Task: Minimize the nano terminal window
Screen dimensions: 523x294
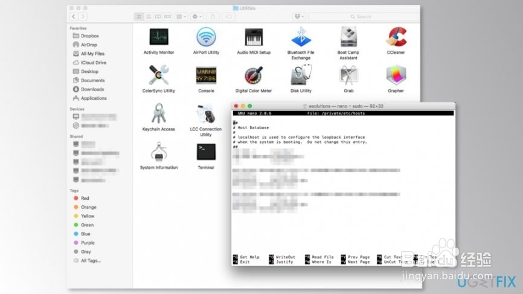Action: coord(243,106)
